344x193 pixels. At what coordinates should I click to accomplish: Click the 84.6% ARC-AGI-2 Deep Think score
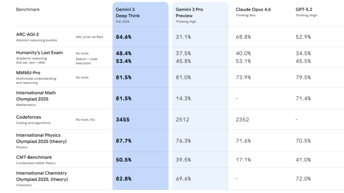click(x=123, y=37)
